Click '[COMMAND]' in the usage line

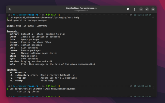(41, 26)
